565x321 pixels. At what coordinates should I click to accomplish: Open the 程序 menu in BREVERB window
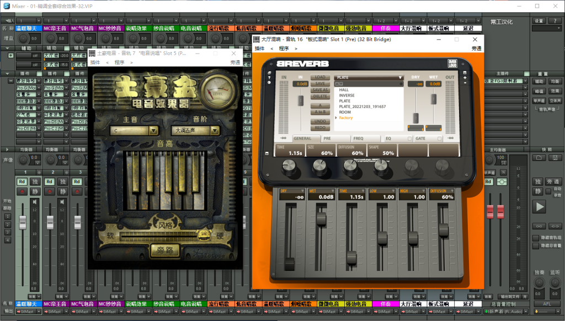[284, 49]
